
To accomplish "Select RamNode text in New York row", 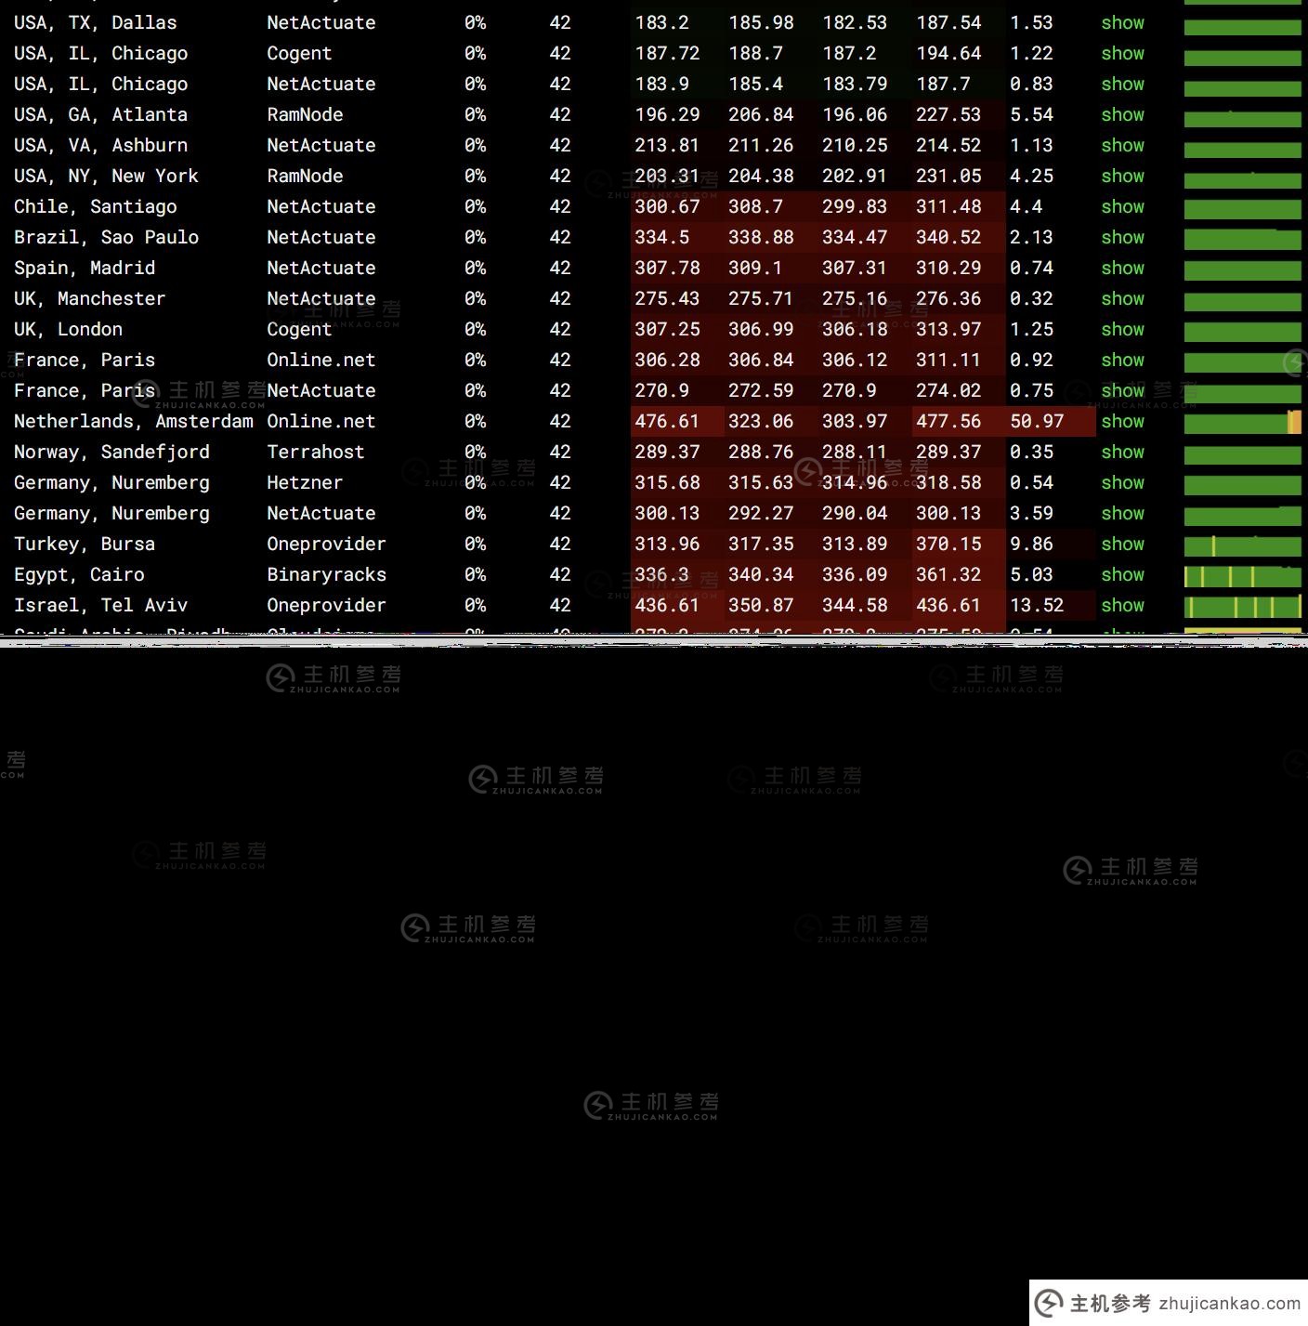I will pyautogui.click(x=305, y=176).
